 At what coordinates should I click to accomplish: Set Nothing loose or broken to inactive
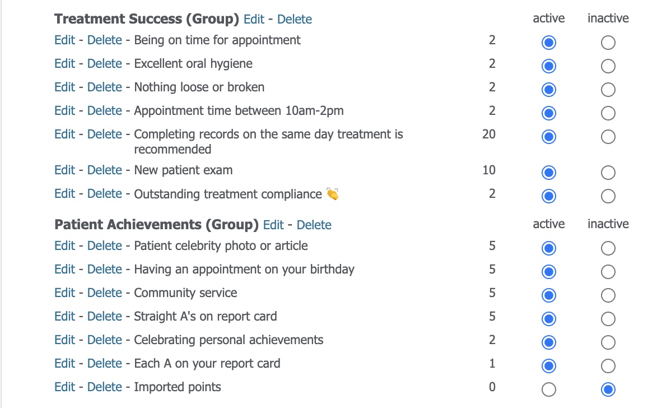(x=608, y=90)
